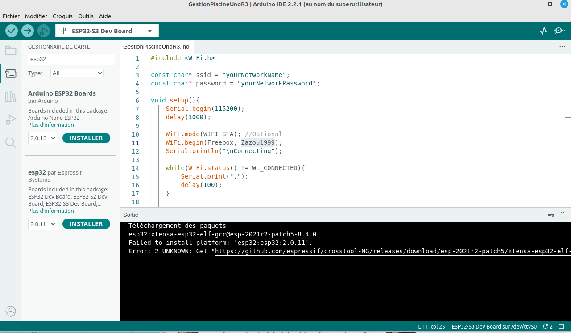Select Arduino ESP32 Boards version 2.0.13 dropdown
Image resolution: width=571 pixels, height=333 pixels.
click(42, 138)
